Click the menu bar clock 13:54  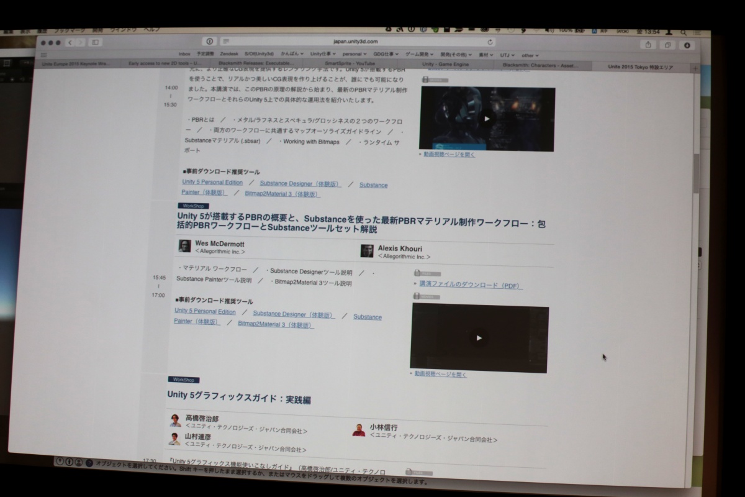point(652,32)
